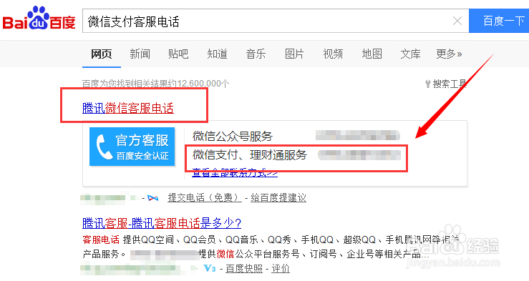Image resolution: width=529 pixels, height=281 pixels.
Task: Open the 腾讯微信客服电话 result link
Action: 128,108
